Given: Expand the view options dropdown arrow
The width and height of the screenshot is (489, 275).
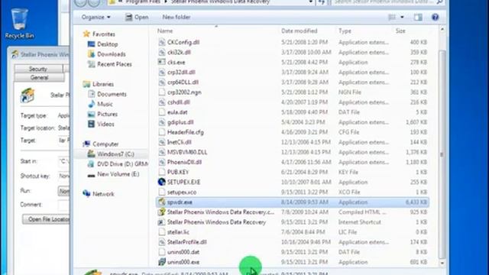Looking at the screenshot, I should point(402,17).
